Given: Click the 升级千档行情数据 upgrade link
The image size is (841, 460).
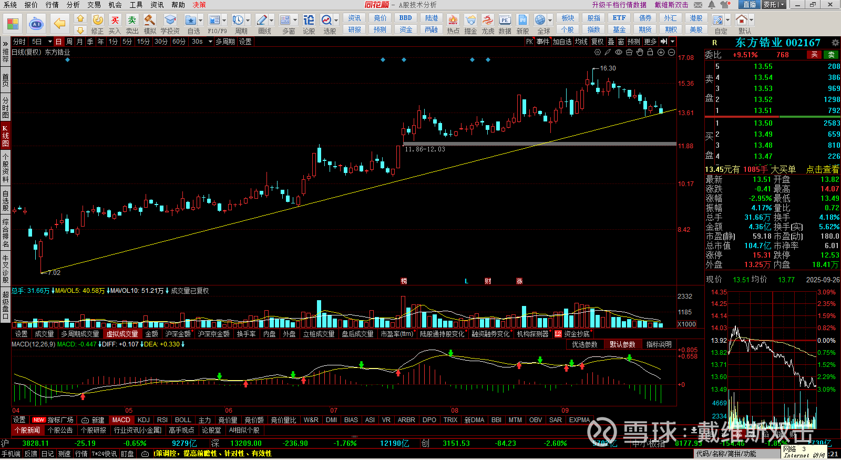Looking at the screenshot, I should [x=619, y=5].
